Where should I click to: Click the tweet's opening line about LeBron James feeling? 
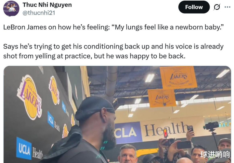(x=113, y=27)
